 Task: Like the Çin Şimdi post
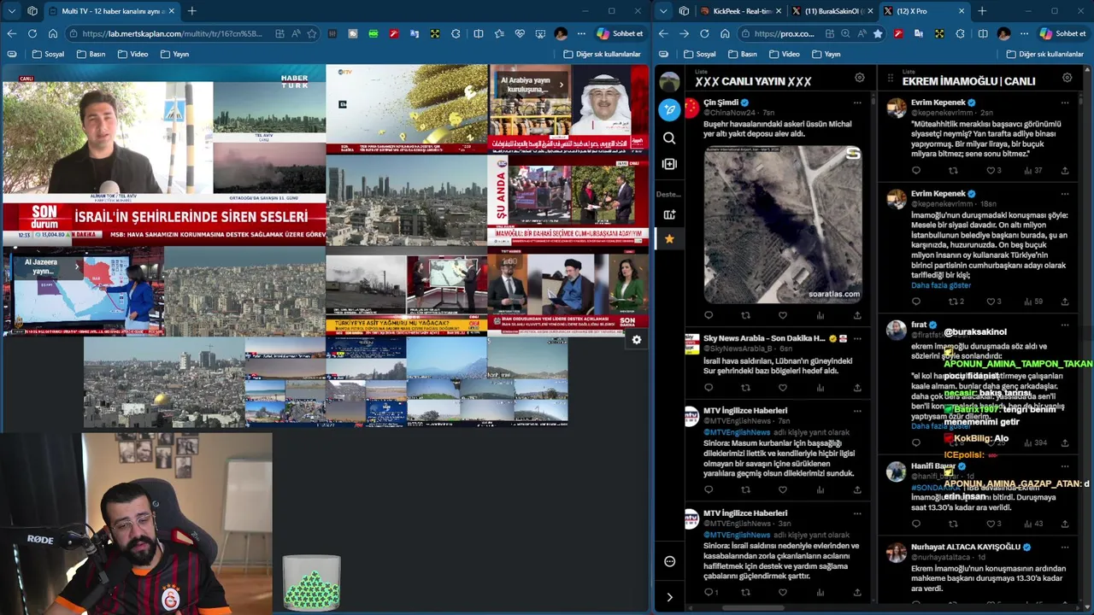point(782,315)
